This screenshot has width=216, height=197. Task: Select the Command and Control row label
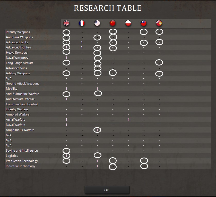(22, 104)
